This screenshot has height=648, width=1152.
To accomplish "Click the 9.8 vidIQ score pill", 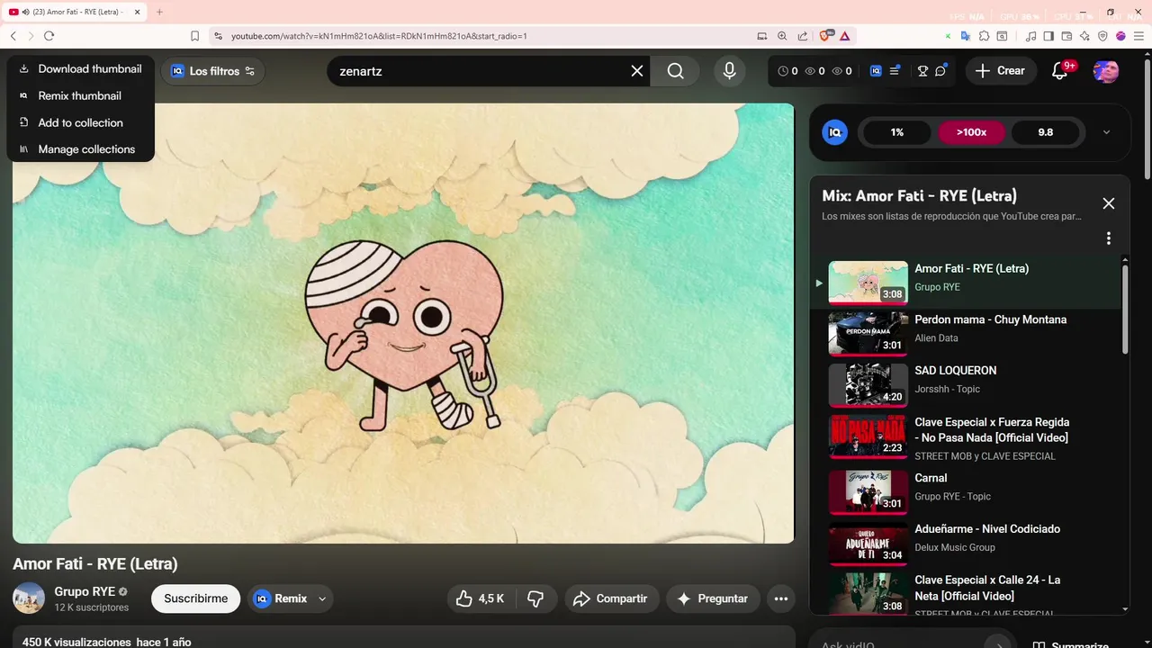I will click(x=1045, y=132).
